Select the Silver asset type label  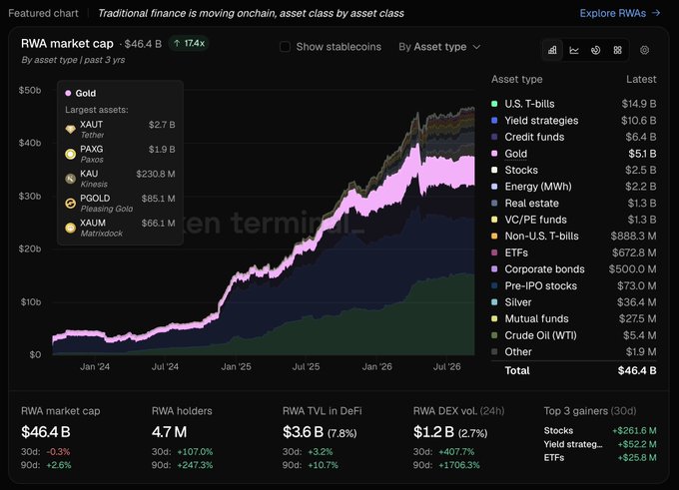point(518,302)
